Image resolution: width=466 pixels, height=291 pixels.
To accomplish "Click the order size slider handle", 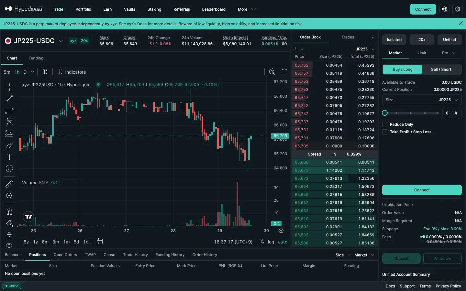I will 385,113.
